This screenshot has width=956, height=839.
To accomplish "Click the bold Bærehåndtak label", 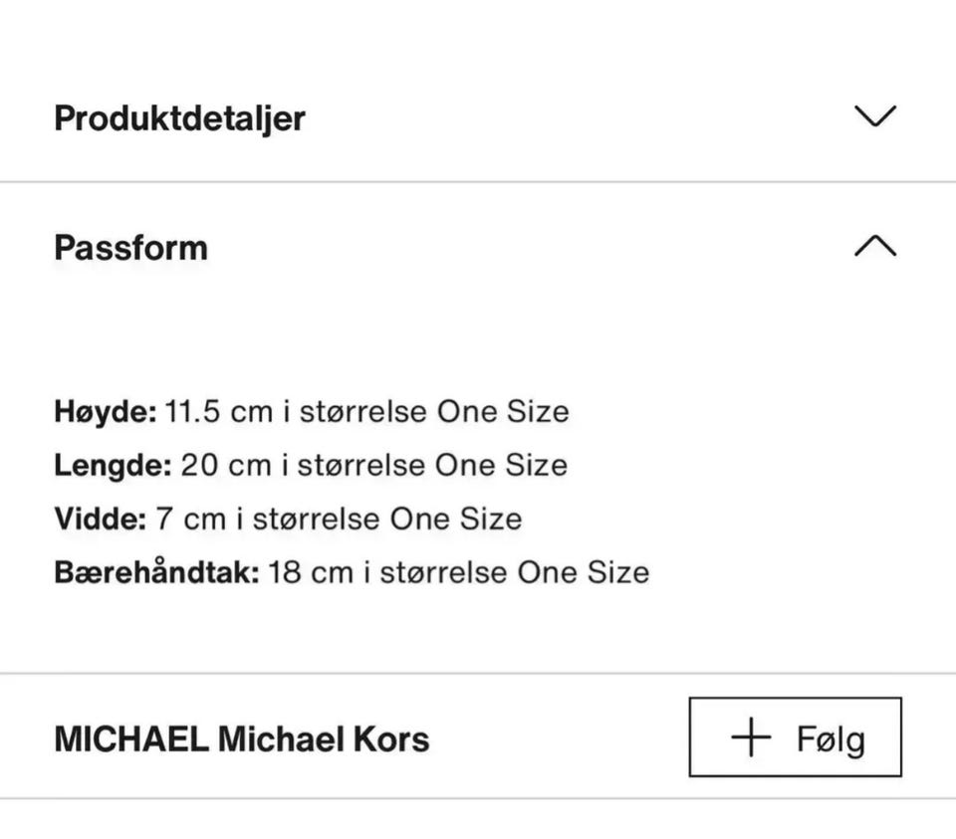I will point(156,572).
